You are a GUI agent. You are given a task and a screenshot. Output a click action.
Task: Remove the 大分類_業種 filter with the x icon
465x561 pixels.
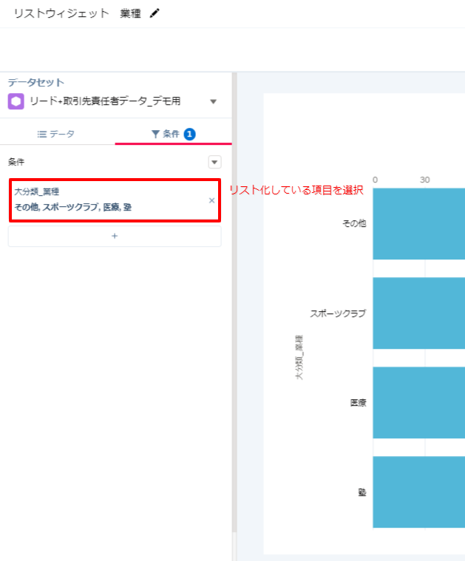tap(211, 200)
